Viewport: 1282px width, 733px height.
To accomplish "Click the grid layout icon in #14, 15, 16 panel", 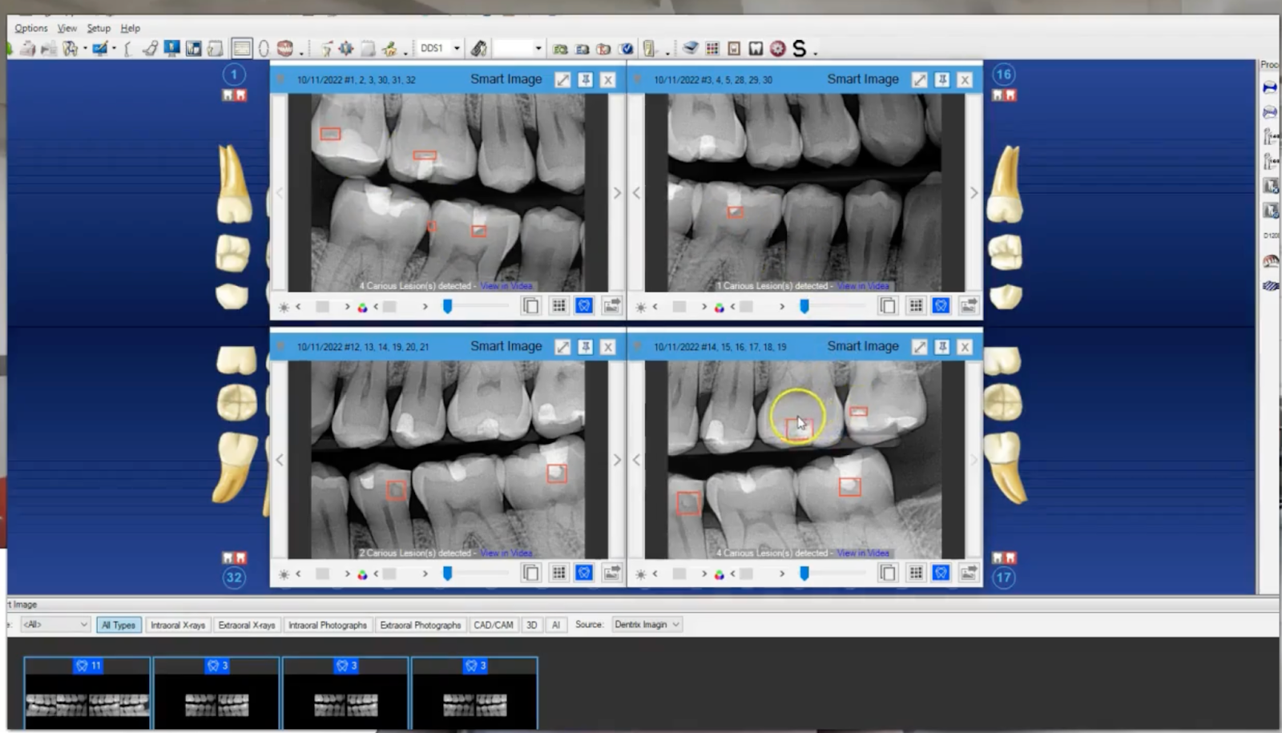I will point(915,573).
